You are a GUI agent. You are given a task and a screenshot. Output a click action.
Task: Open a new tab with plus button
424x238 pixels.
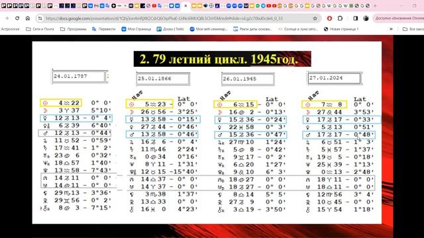click(x=375, y=6)
